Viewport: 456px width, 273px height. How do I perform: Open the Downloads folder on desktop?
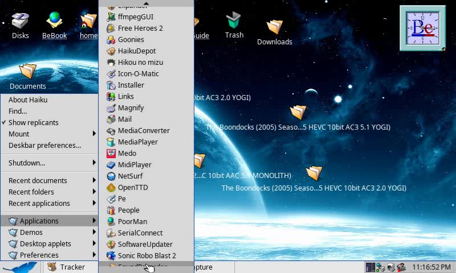[x=275, y=32]
